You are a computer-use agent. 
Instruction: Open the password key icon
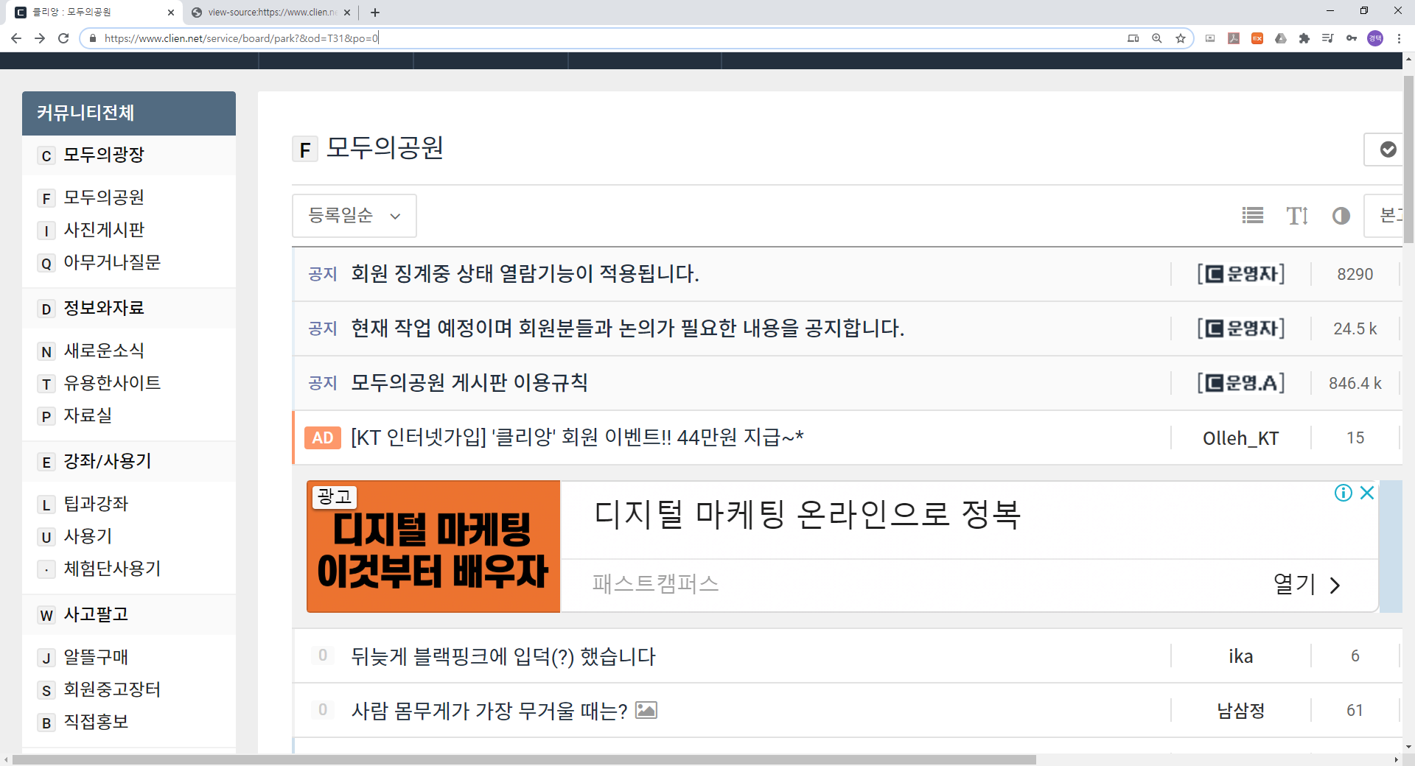(1352, 38)
